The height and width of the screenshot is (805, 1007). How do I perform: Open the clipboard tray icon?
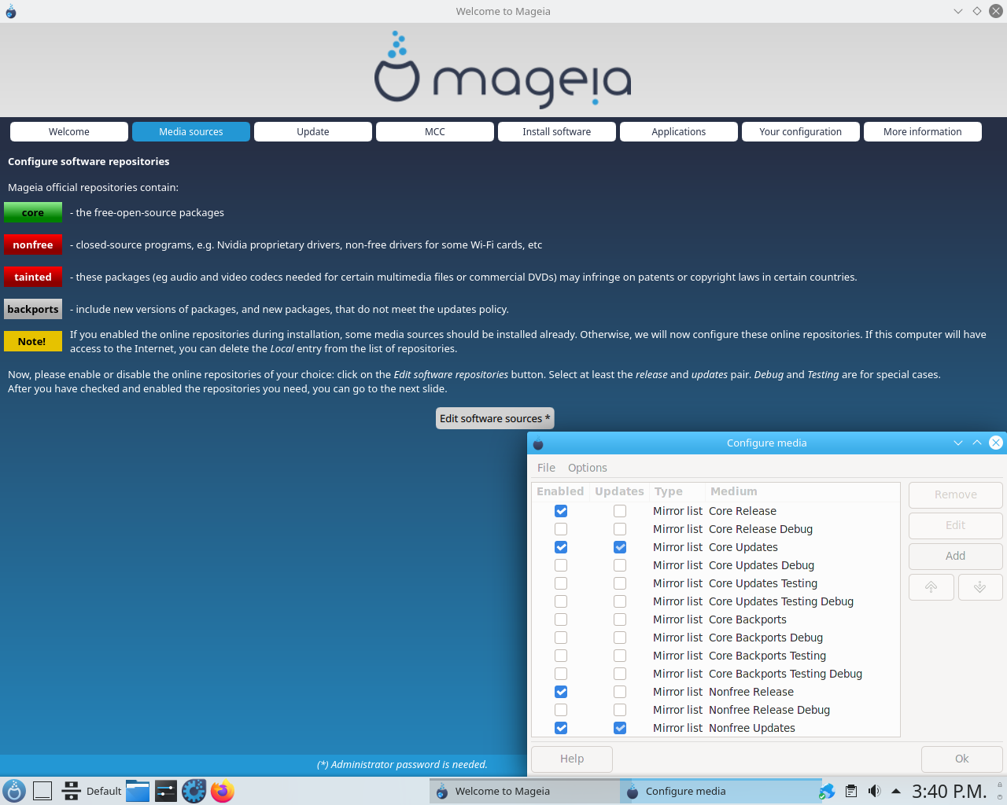(x=851, y=791)
